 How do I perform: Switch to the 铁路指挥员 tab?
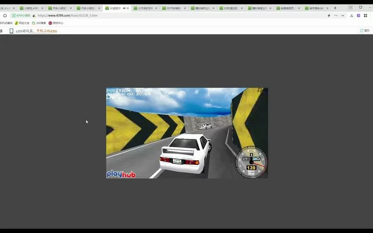[x=288, y=8]
